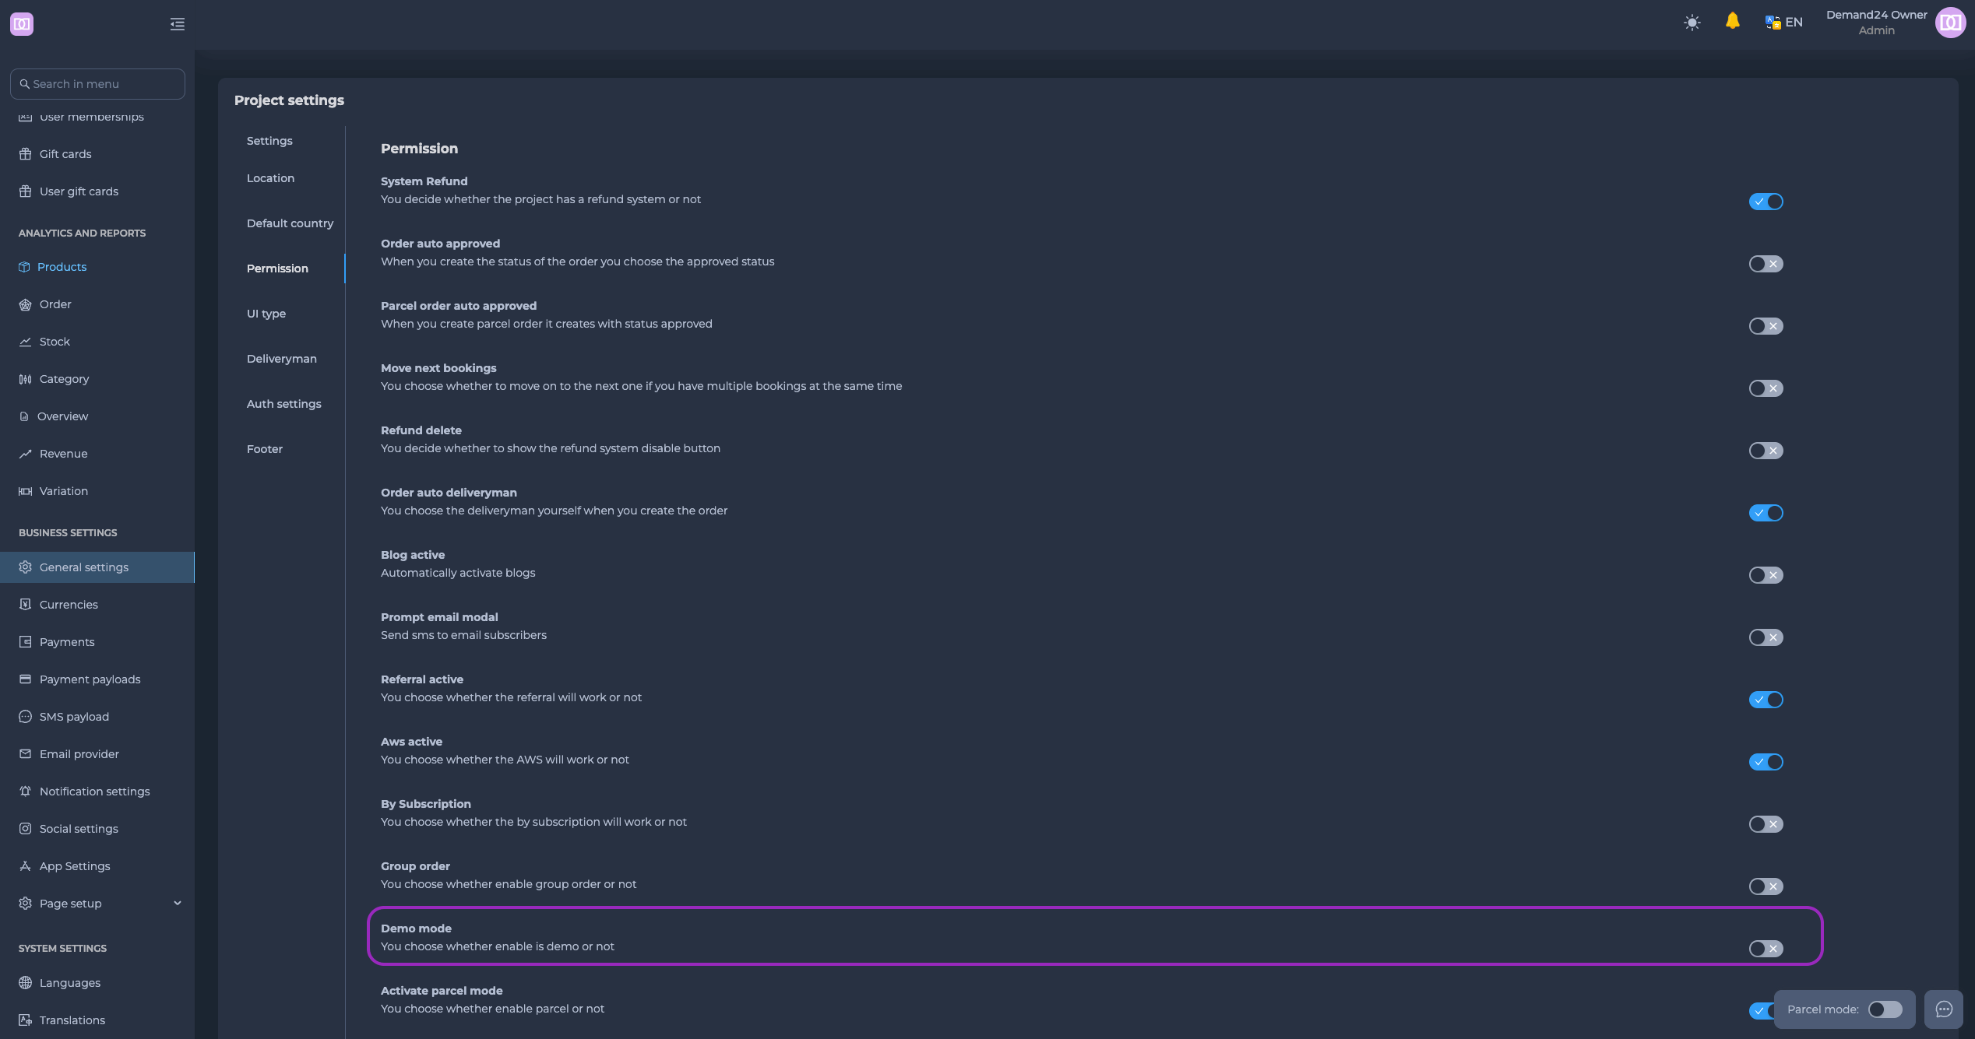Open notifications with the bell icon
The image size is (1975, 1039).
(1732, 21)
